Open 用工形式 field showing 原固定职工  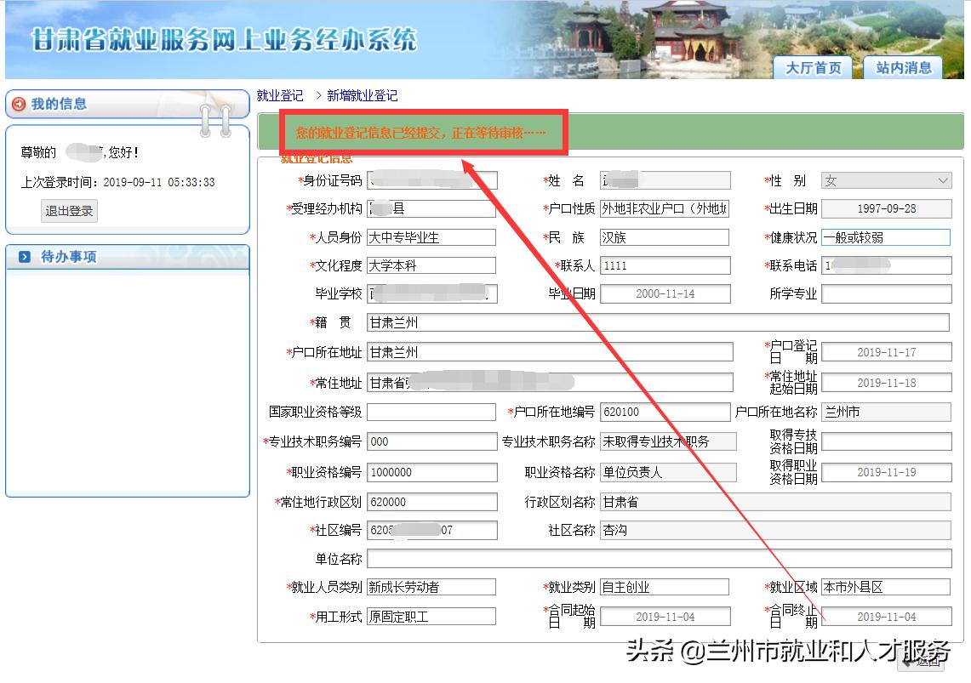(x=431, y=617)
